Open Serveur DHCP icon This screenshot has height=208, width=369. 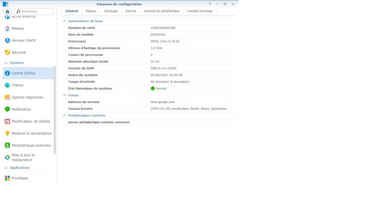click(x=7, y=41)
